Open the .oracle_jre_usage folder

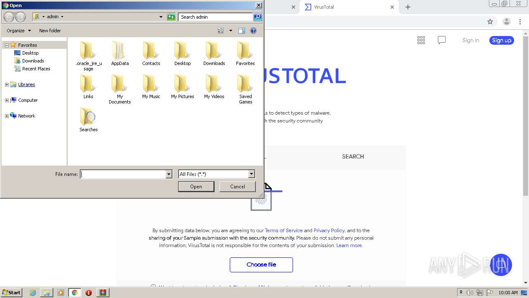pos(88,56)
